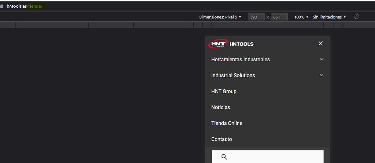The image size is (375, 163).
Task: Open the Dimensiones: Pixel 5 device dropdown
Action: 220,17
